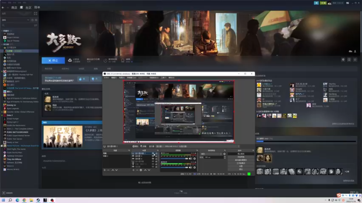Click 开始录制 button in OBS controls
This screenshot has width=362, height=203.
point(241,157)
